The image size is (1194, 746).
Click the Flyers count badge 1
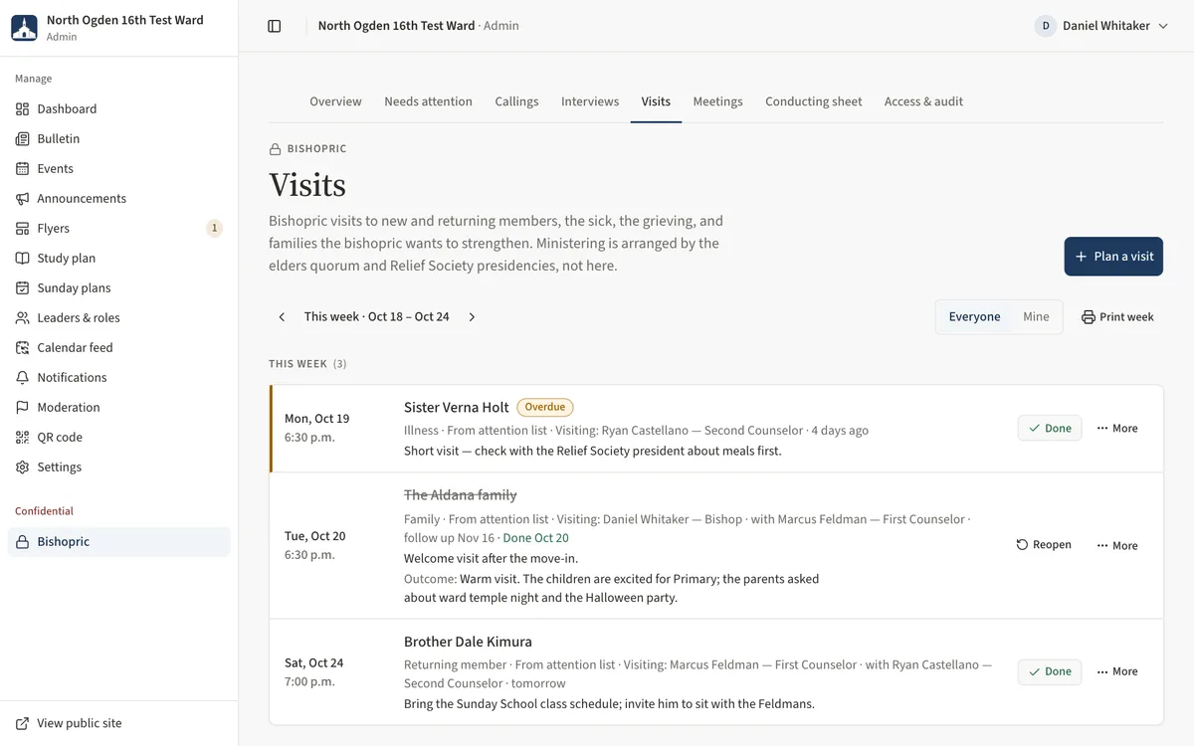click(214, 228)
